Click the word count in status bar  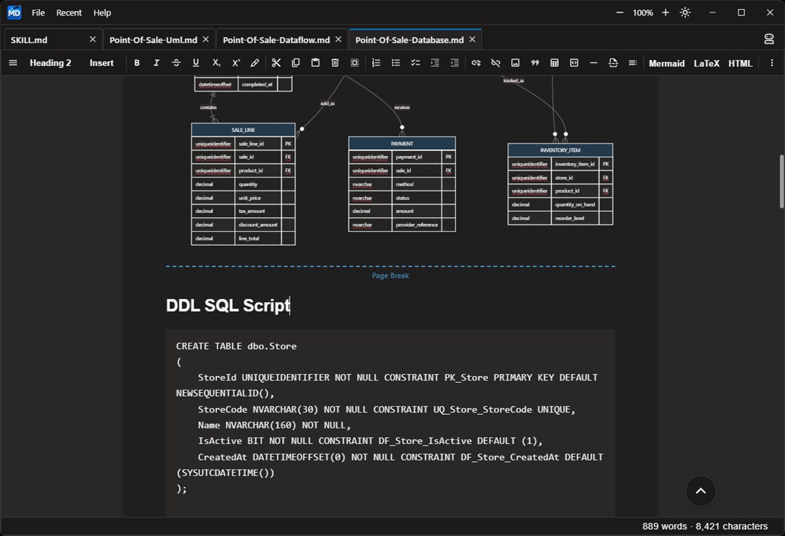pyautogui.click(x=664, y=526)
